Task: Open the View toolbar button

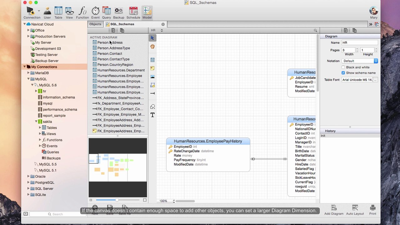Action: 69,13
